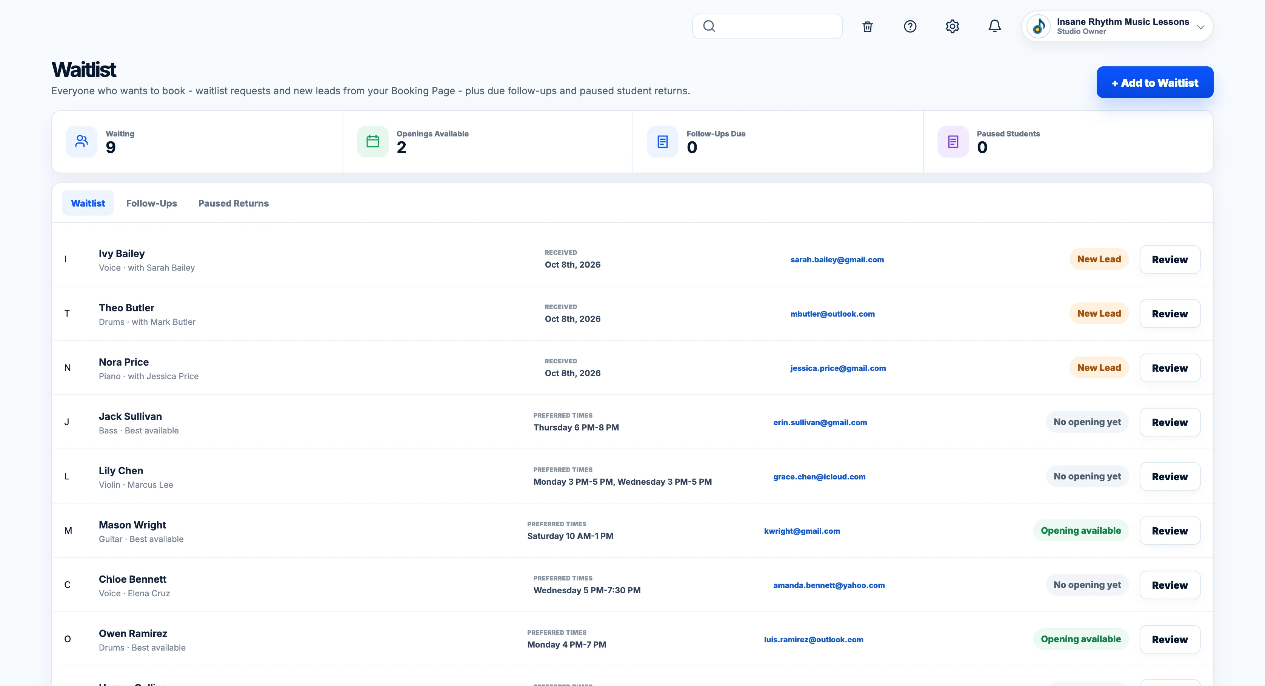Open erin.sullivan@gmail.com email link
1265x686 pixels.
click(820, 423)
